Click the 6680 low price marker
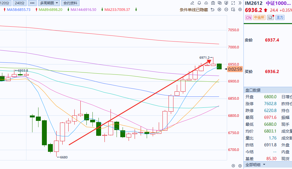The image size is (292, 169). 64,157
